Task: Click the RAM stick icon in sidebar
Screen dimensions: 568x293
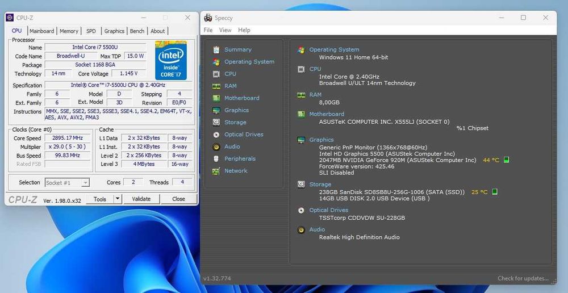Action: pos(216,86)
